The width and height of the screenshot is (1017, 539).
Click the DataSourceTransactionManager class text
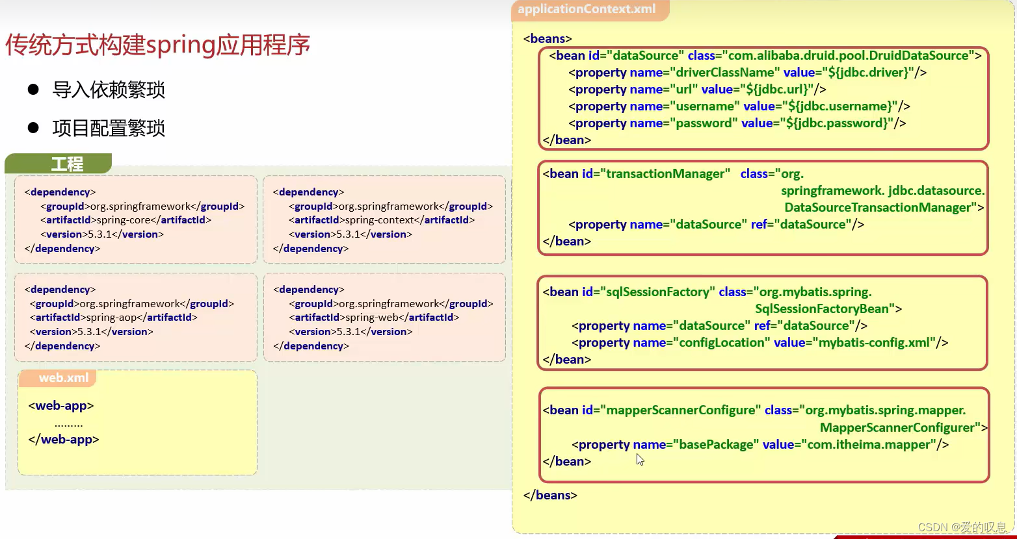(884, 207)
